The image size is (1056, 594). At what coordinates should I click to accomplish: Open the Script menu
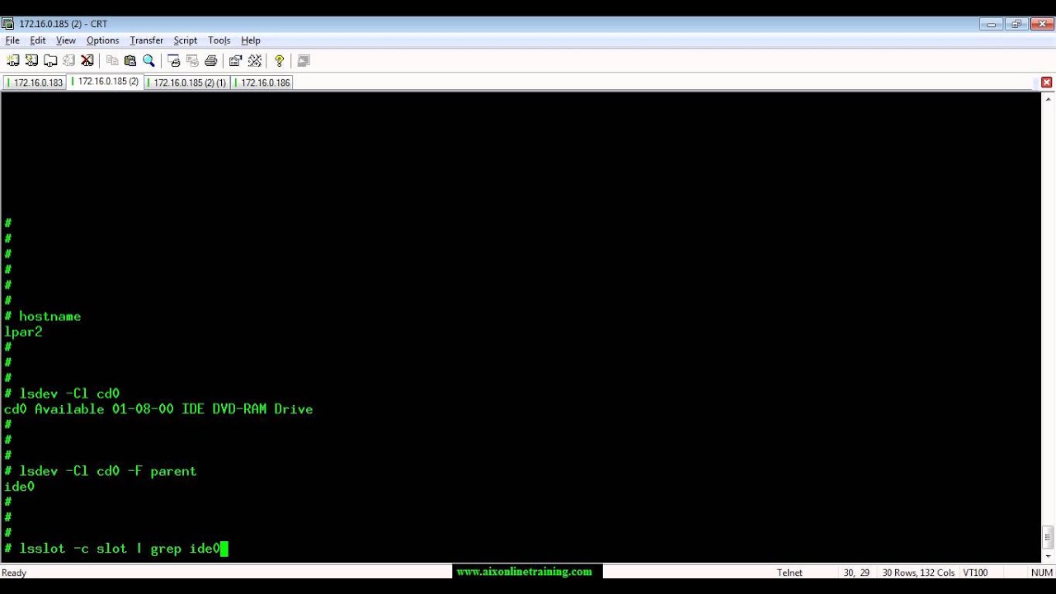(186, 40)
